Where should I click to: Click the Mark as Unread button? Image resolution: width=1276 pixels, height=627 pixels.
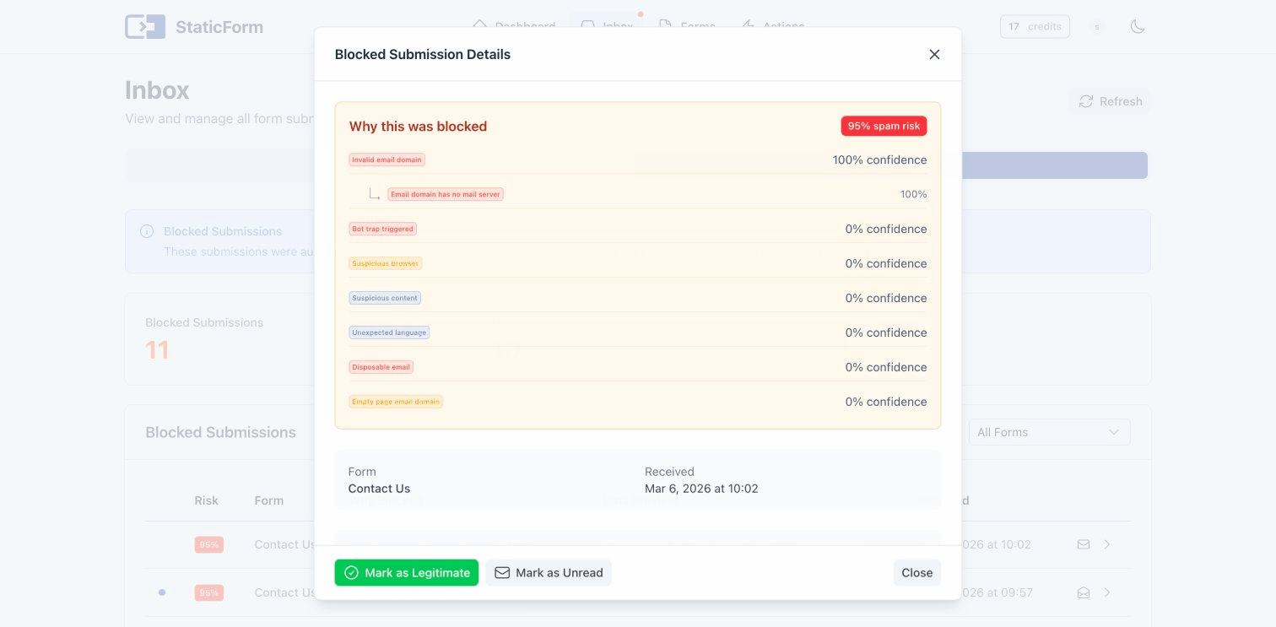pyautogui.click(x=549, y=573)
